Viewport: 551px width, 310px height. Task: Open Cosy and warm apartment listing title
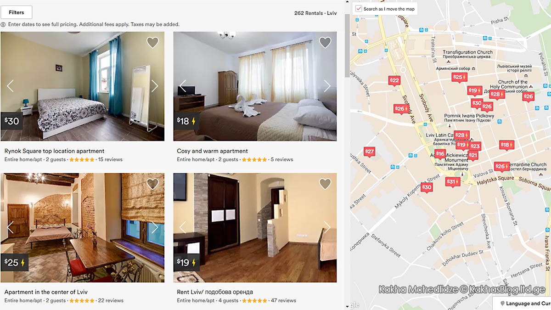coord(212,151)
